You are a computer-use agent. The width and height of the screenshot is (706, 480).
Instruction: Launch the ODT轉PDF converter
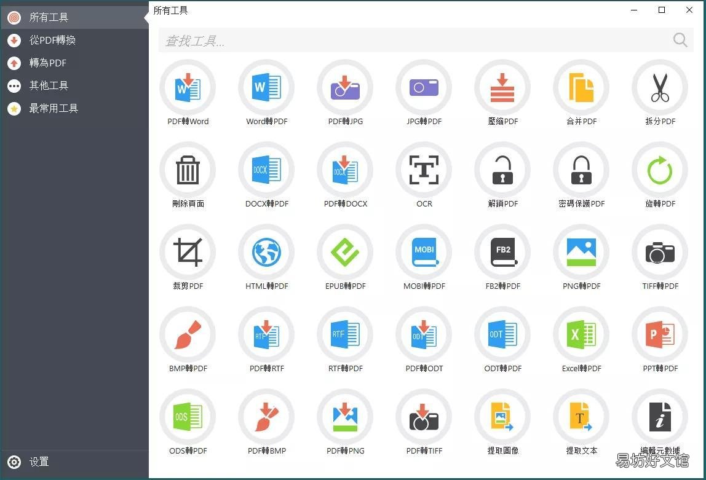click(502, 335)
